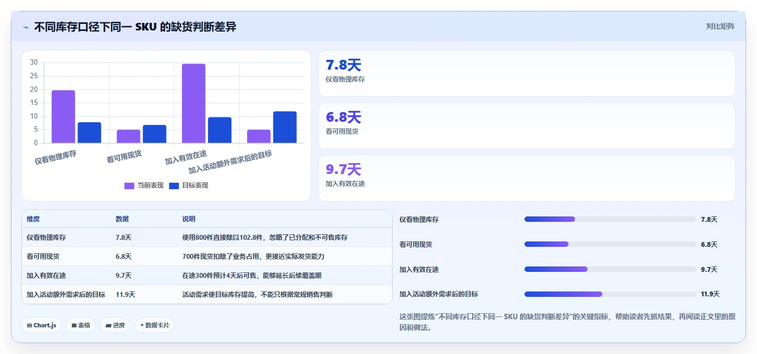Click the 加入有效在途 progress bar
Screen dimensions: 757x354
coord(610,269)
